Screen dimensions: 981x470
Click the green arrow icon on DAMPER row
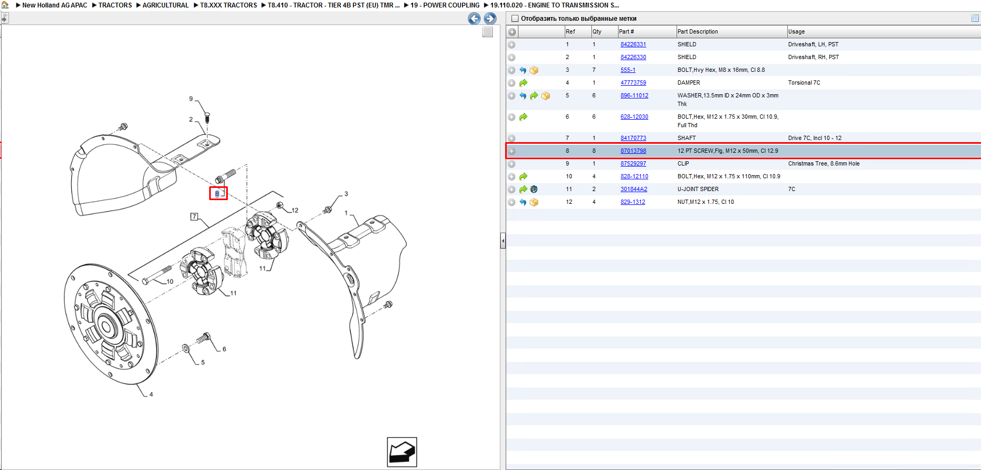click(523, 83)
